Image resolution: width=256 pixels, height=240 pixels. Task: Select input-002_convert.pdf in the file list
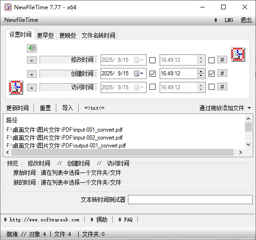[65, 138]
